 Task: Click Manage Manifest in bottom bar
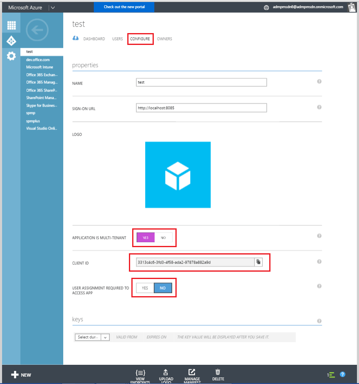point(192,376)
